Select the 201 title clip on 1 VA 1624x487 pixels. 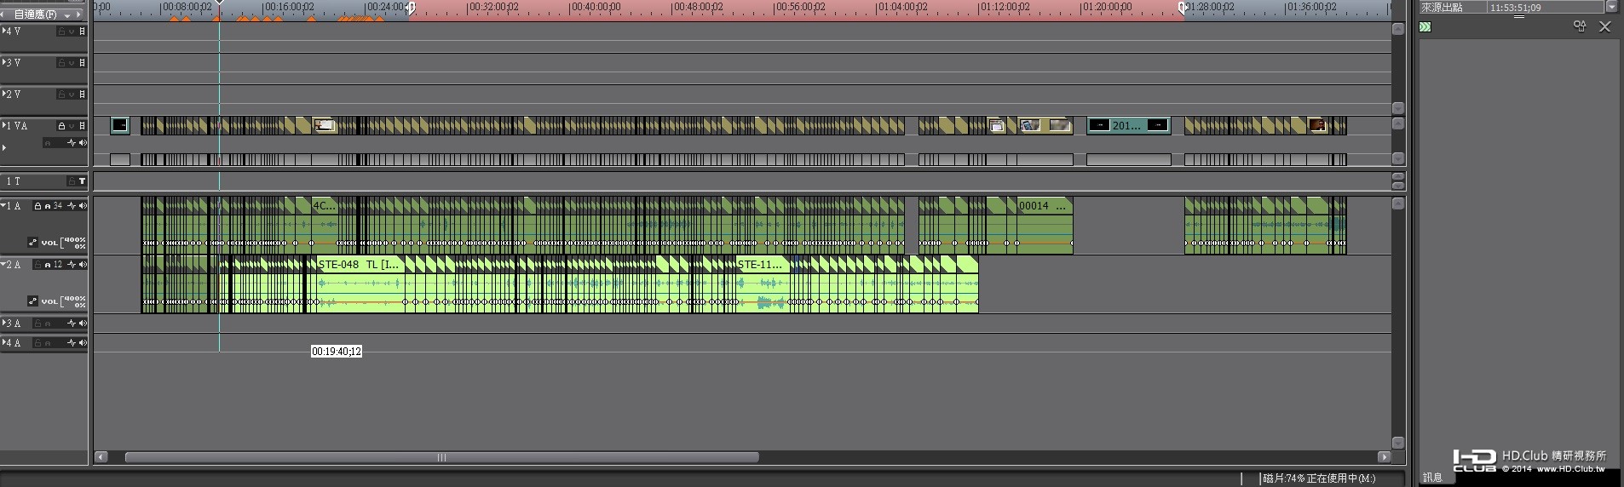[1128, 125]
